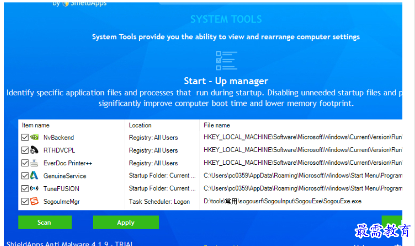
Task: Click RTHDVCPL's Registry: All Users location
Action: (x=153, y=150)
